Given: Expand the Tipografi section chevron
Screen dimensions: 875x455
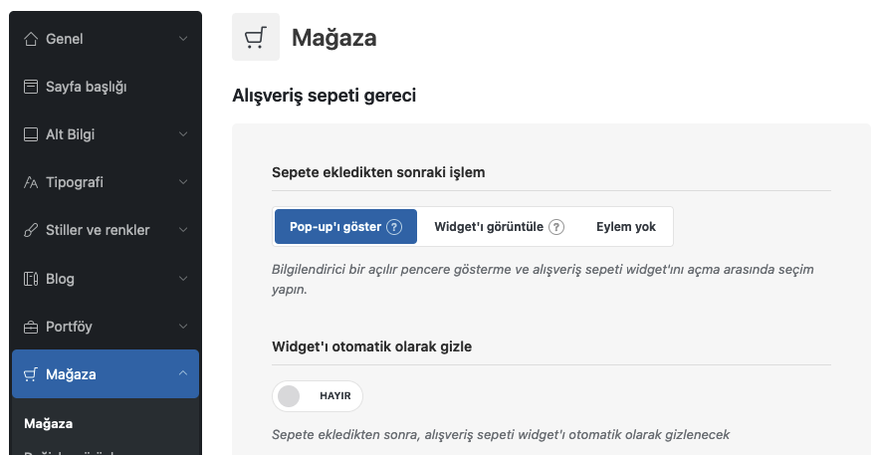Looking at the screenshot, I should coord(183,182).
